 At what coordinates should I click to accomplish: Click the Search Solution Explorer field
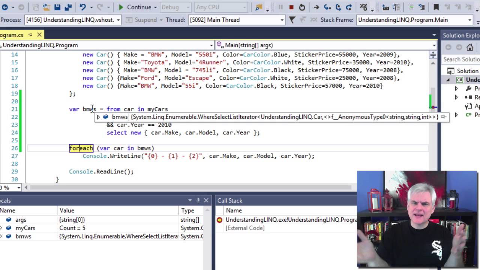461,59
